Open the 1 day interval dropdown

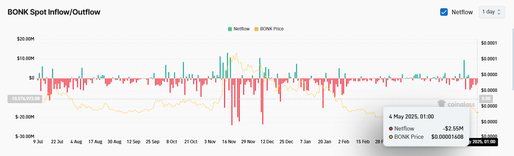pos(491,12)
